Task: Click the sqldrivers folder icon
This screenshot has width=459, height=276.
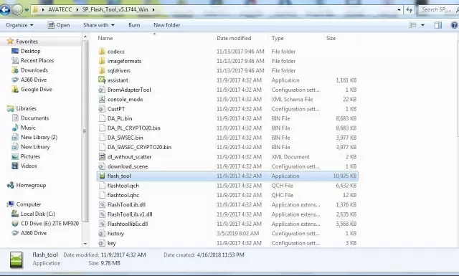Action: pyautogui.click(x=102, y=70)
